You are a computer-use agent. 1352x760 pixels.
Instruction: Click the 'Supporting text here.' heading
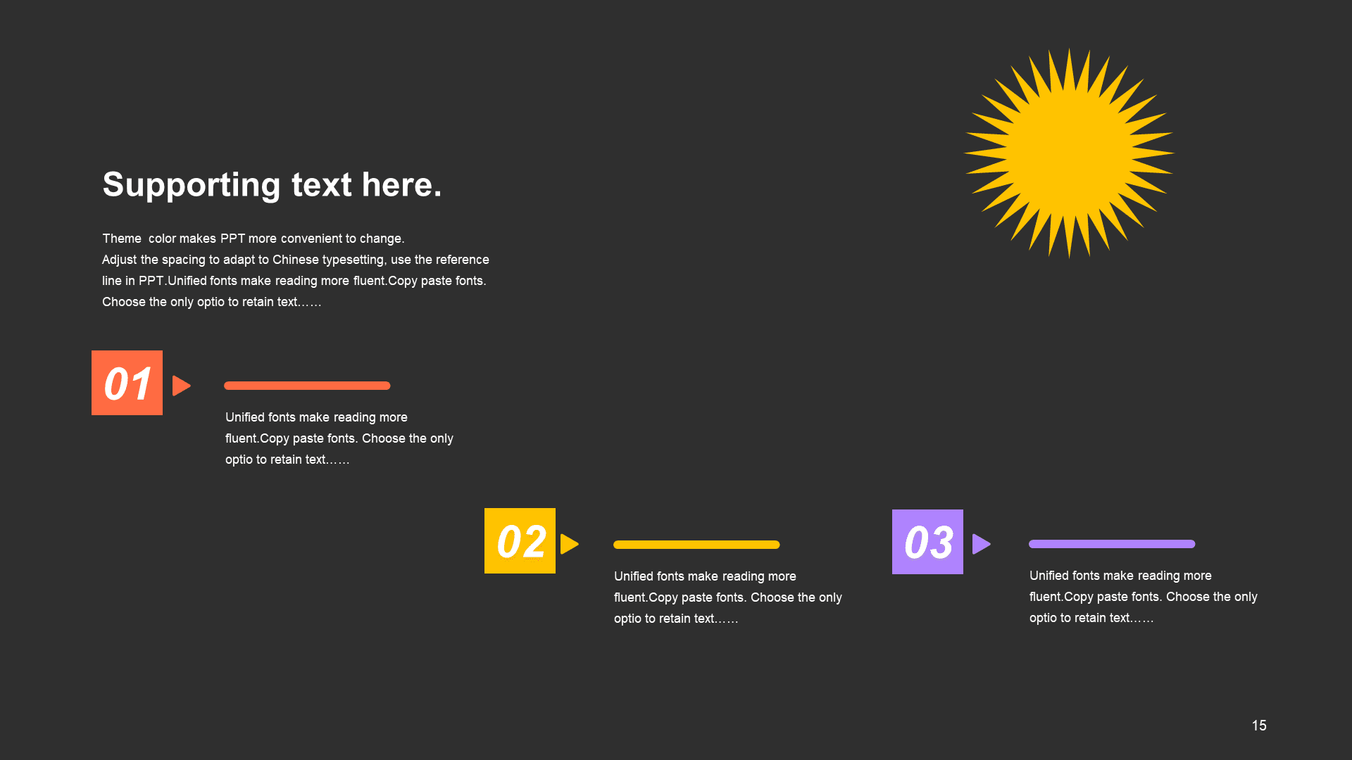(x=272, y=184)
